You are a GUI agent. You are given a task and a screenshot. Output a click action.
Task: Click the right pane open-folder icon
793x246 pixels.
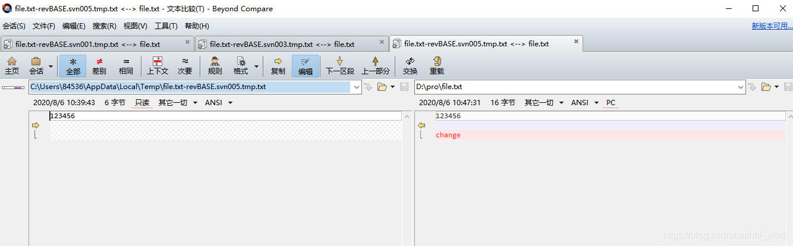tap(766, 87)
